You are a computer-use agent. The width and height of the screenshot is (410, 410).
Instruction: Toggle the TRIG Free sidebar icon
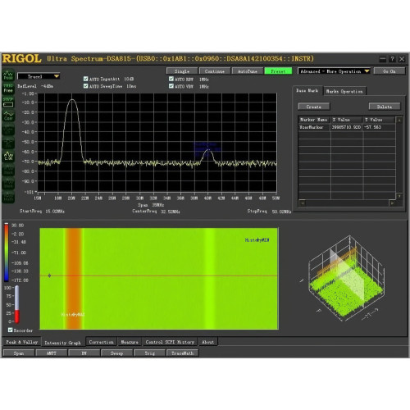pyautogui.click(x=8, y=89)
